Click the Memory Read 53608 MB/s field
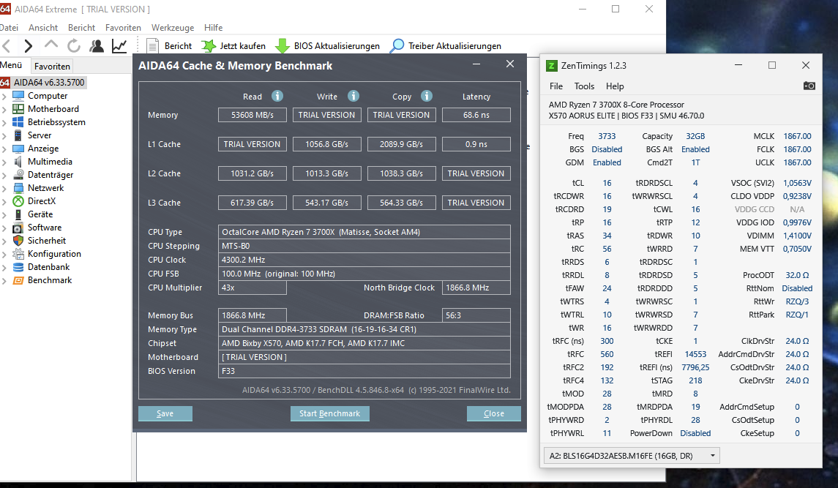The image size is (838, 488). [x=252, y=115]
